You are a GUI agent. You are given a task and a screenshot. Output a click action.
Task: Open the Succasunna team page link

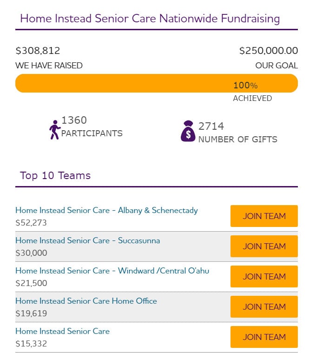click(x=88, y=240)
